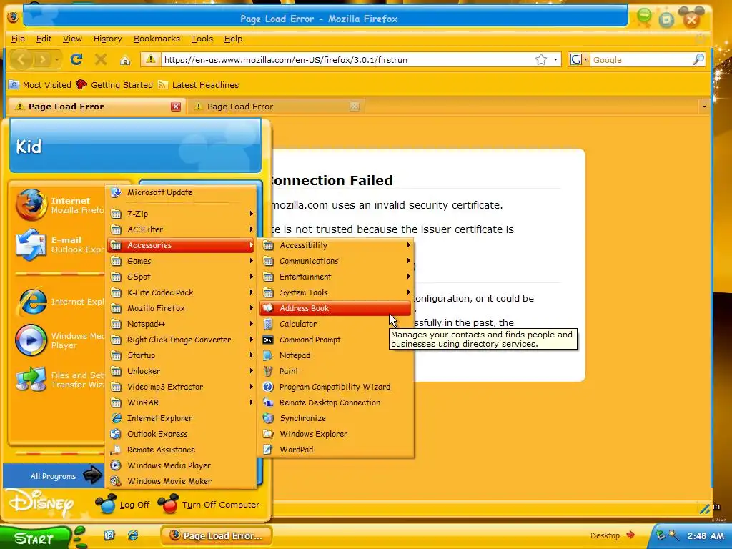This screenshot has width=732, height=549.
Task: Expand the Entertainment submenu
Action: coord(335,277)
